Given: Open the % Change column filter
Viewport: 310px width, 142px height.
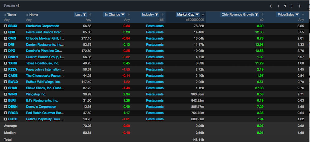Looking at the screenshot, I should pos(114,15).
